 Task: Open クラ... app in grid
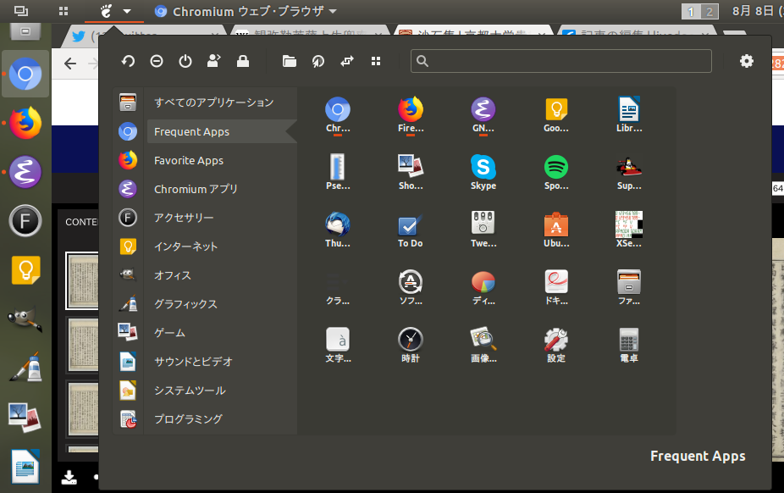tap(338, 287)
